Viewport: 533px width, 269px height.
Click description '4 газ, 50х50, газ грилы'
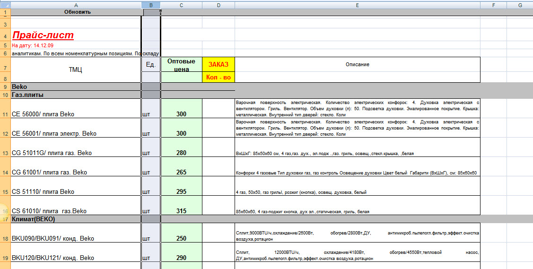point(357,186)
